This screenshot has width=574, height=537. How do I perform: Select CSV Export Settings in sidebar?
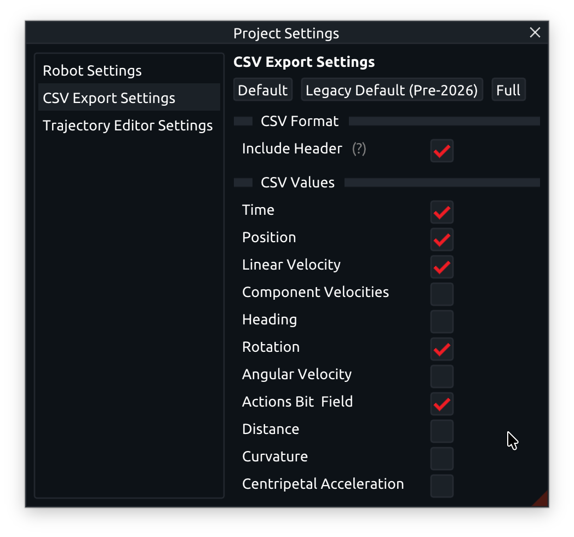[x=109, y=98]
